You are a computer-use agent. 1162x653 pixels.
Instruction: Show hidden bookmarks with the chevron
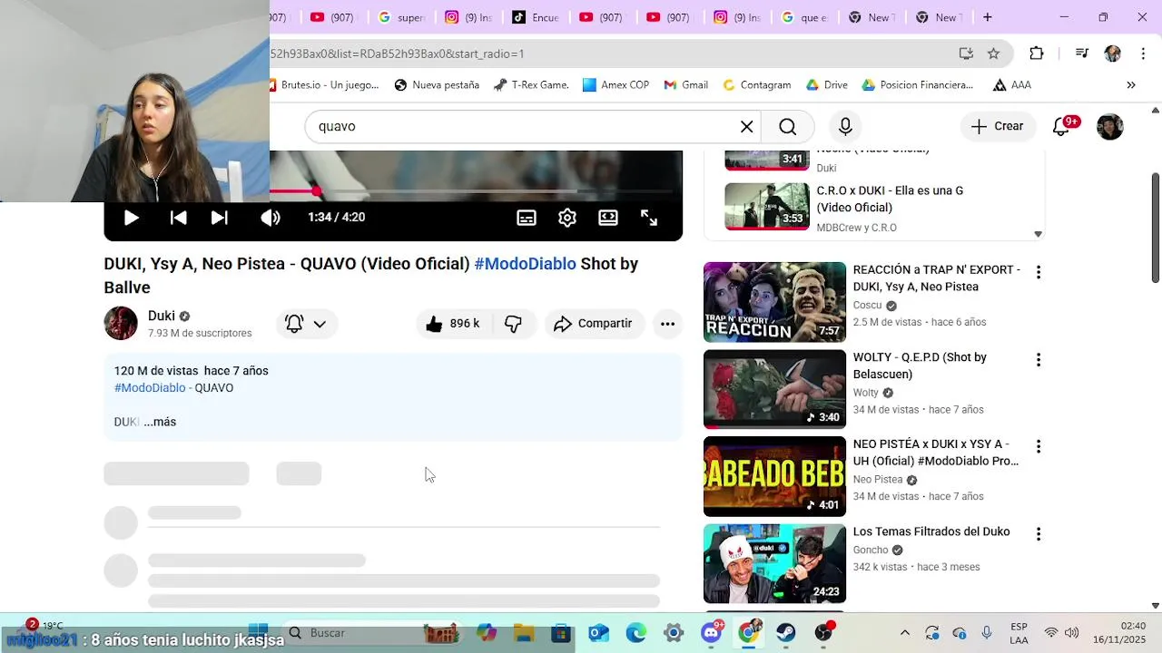click(1131, 85)
